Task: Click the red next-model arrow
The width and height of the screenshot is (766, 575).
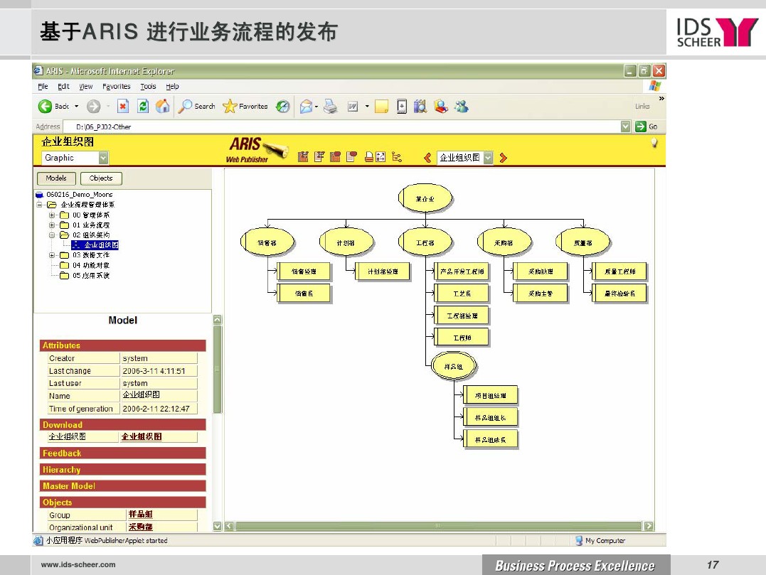Action: pos(503,158)
